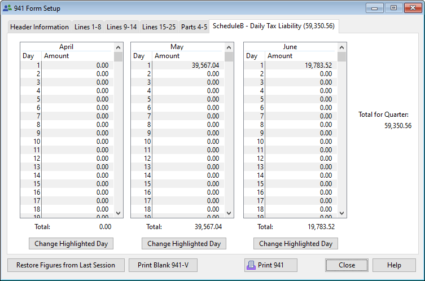Switch to the Header Information tab
The height and width of the screenshot is (281, 425).
point(40,27)
